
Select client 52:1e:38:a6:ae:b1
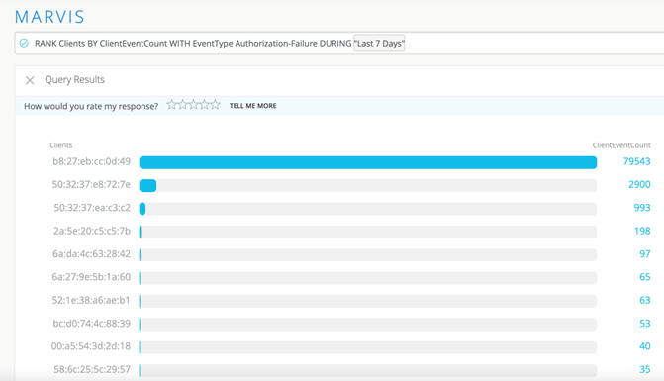(x=91, y=300)
